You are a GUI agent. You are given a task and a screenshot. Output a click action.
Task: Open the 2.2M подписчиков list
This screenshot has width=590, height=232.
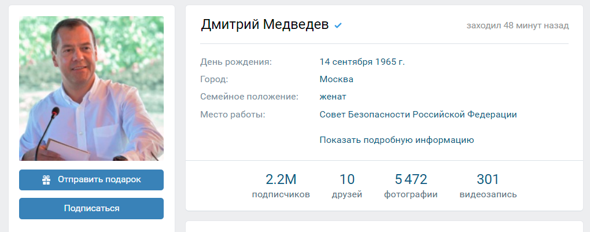tap(281, 186)
